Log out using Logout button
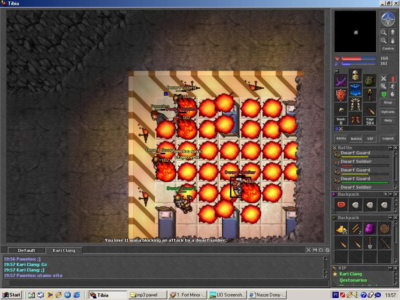The height and width of the screenshot is (300, 400). pyautogui.click(x=388, y=138)
